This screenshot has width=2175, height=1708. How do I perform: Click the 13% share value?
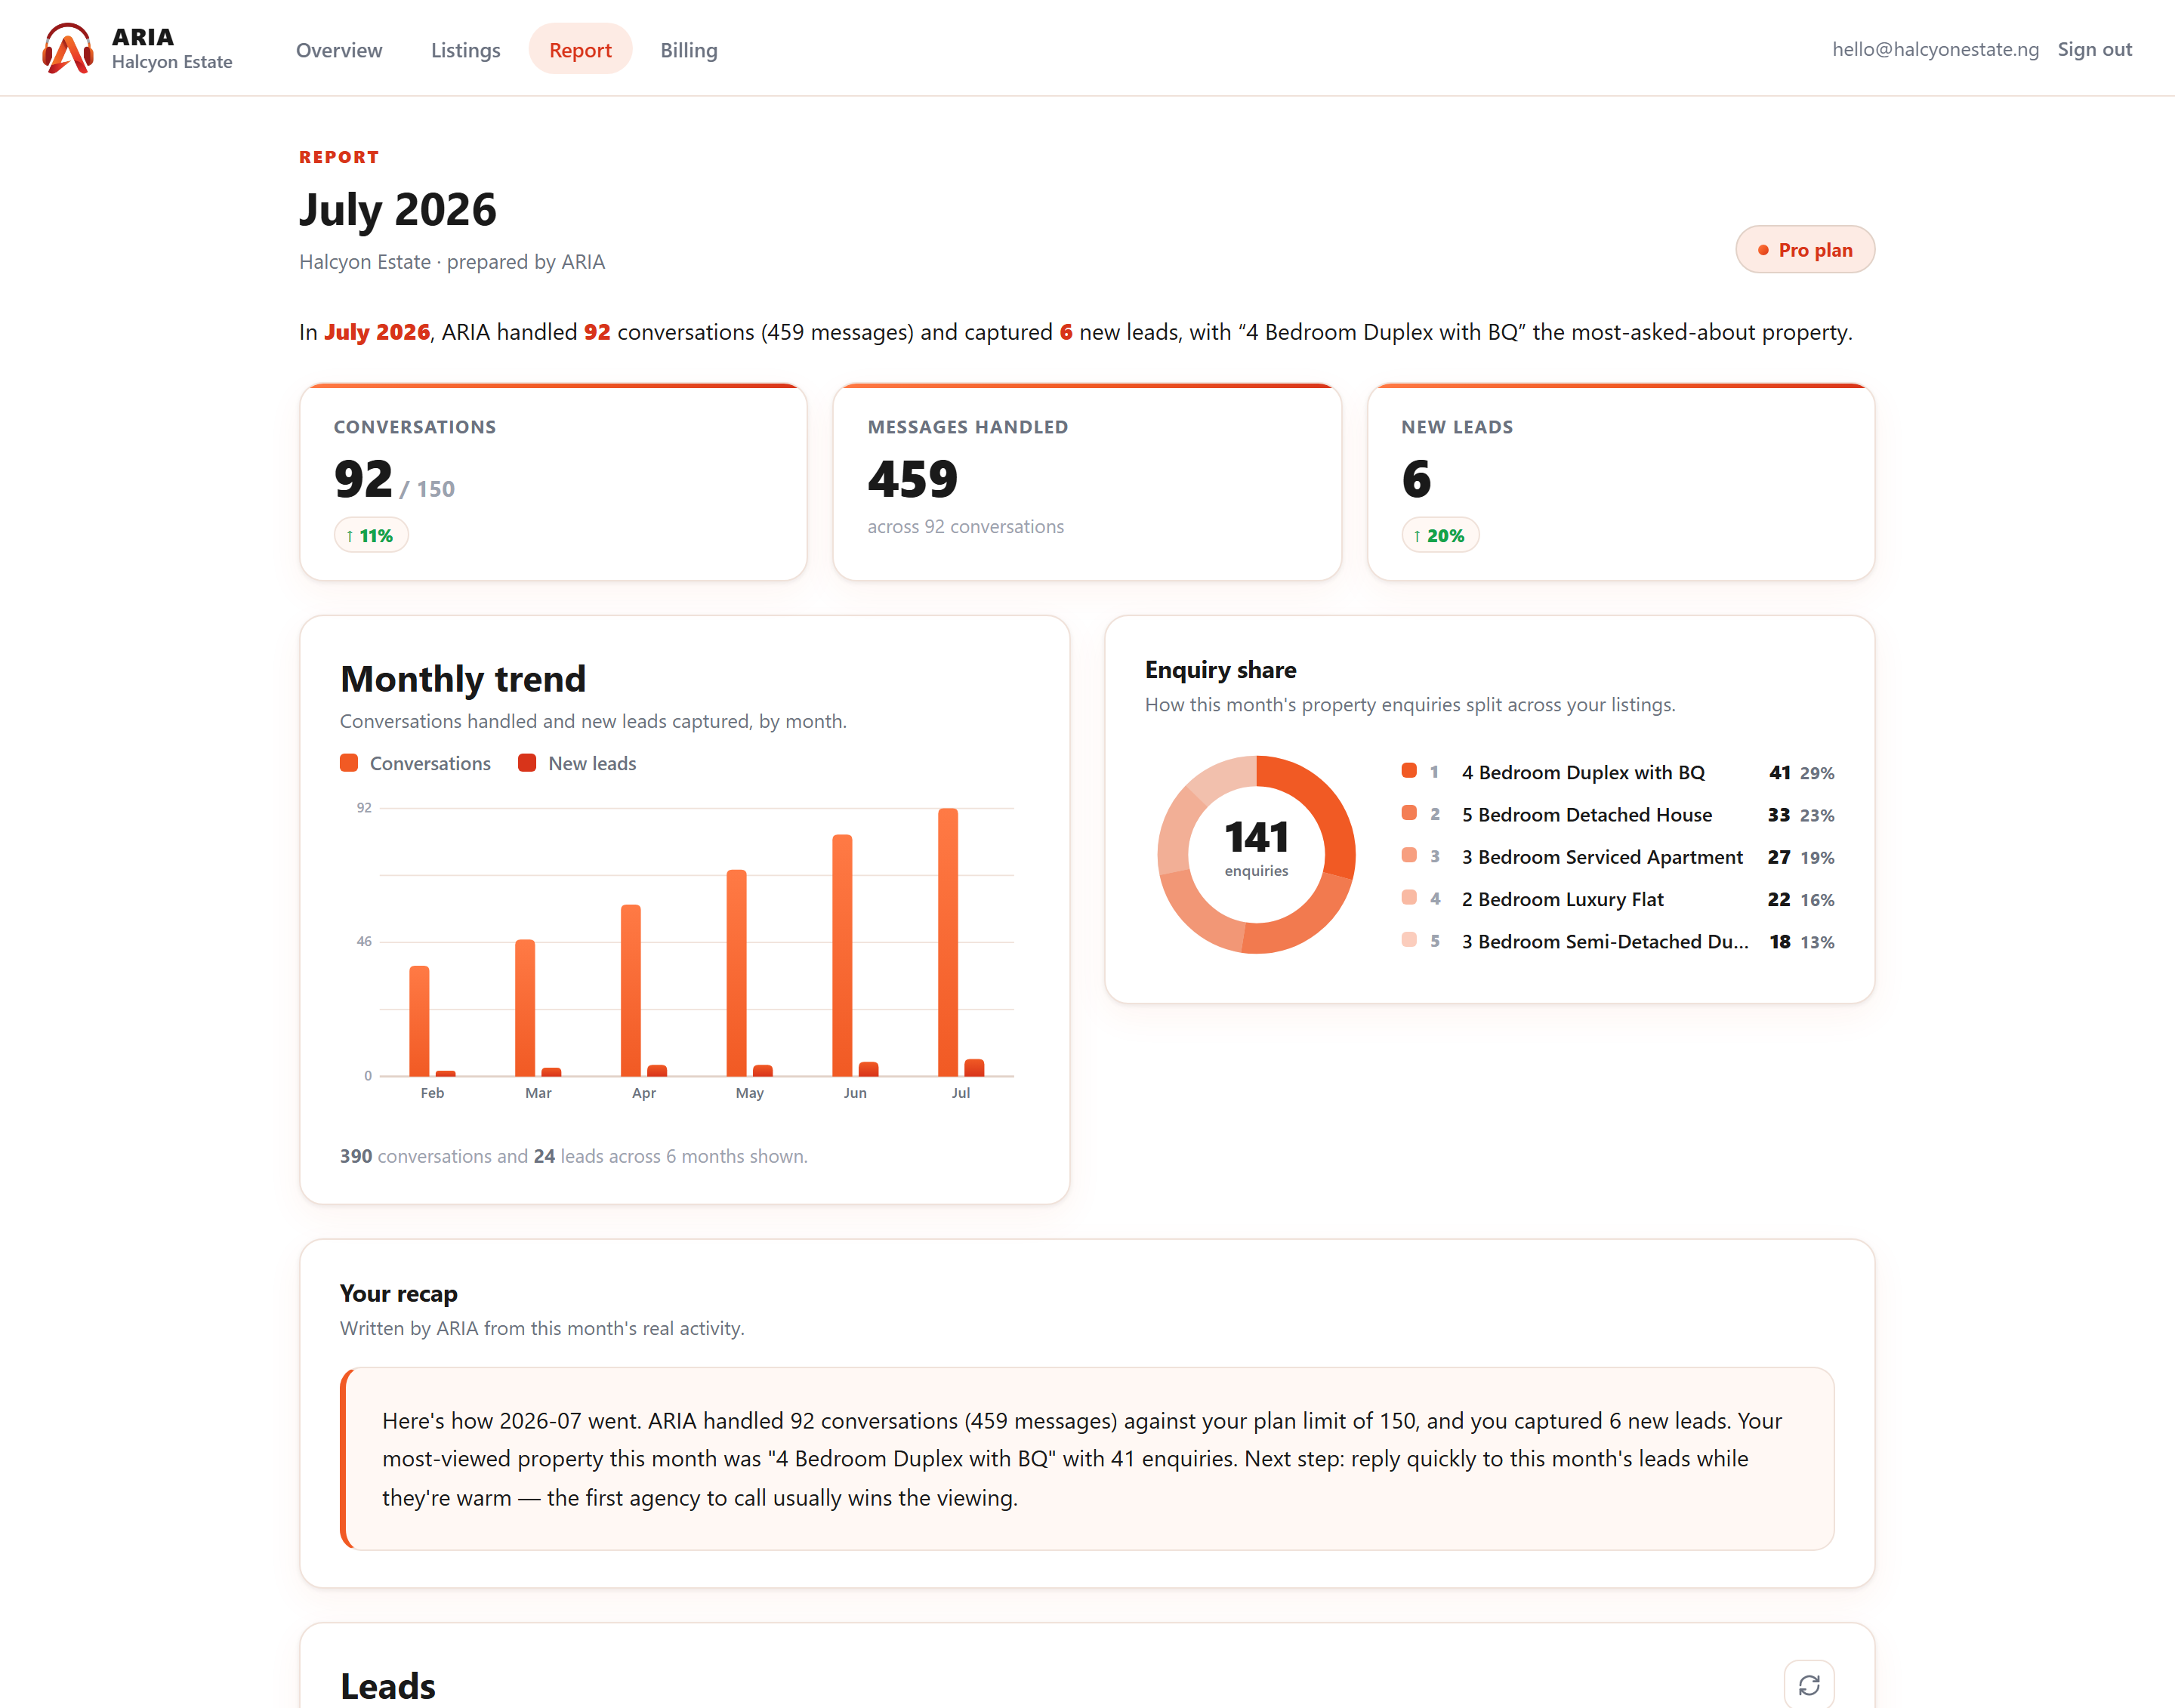click(1817, 942)
